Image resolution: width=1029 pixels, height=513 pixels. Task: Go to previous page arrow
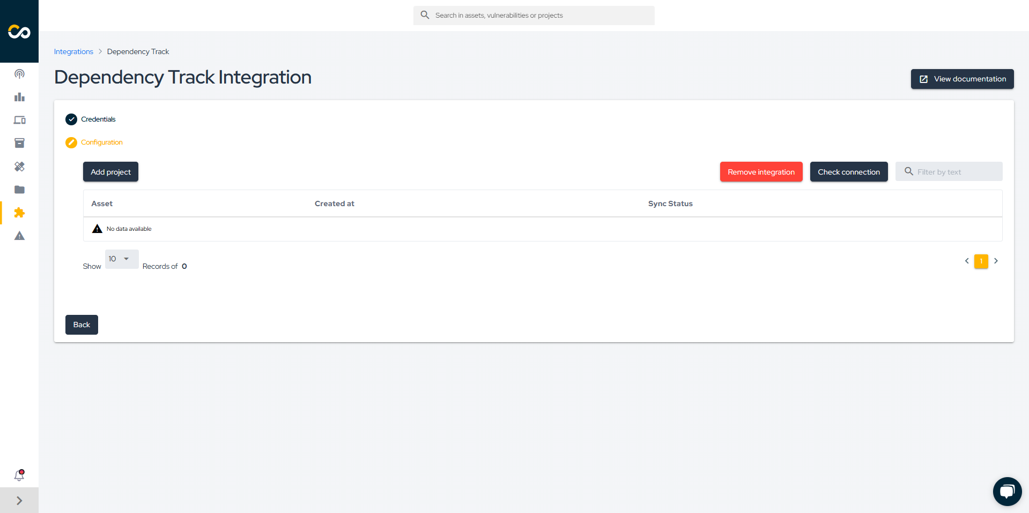pos(966,261)
